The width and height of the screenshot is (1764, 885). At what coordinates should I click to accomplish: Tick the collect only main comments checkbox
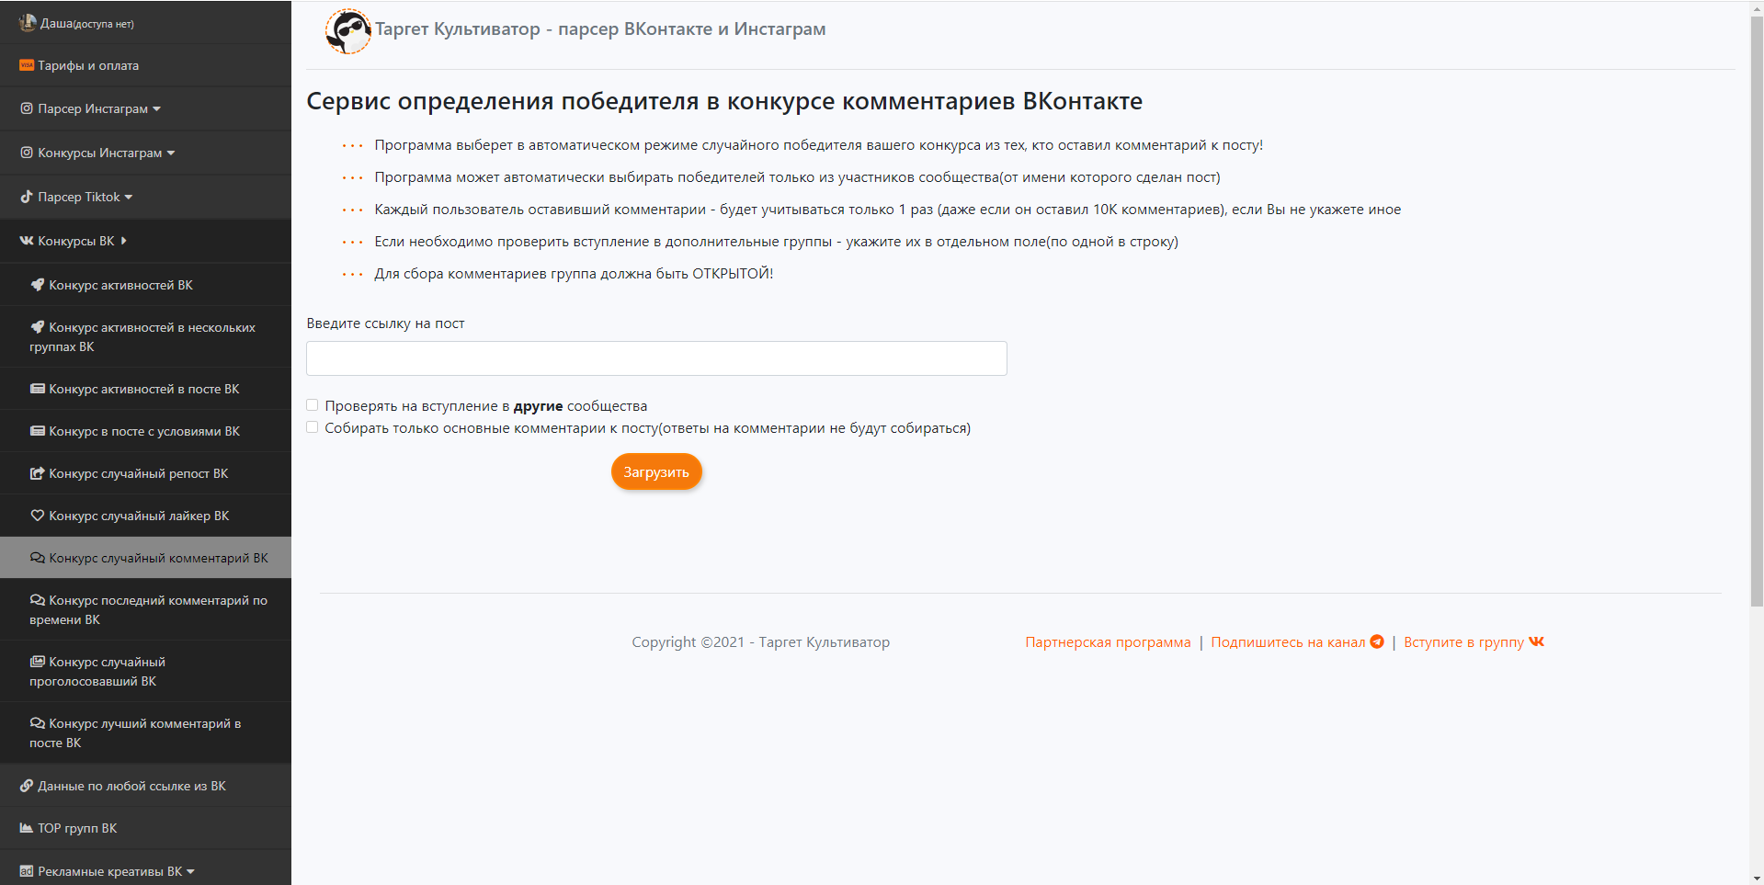tap(313, 427)
